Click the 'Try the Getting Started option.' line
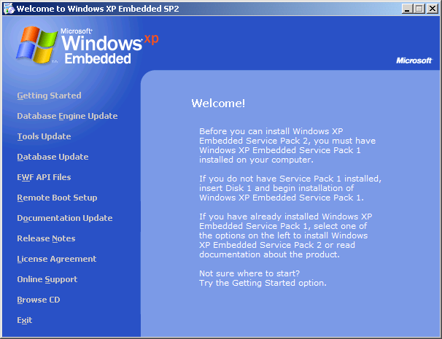Image resolution: width=442 pixels, height=339 pixels. click(263, 283)
